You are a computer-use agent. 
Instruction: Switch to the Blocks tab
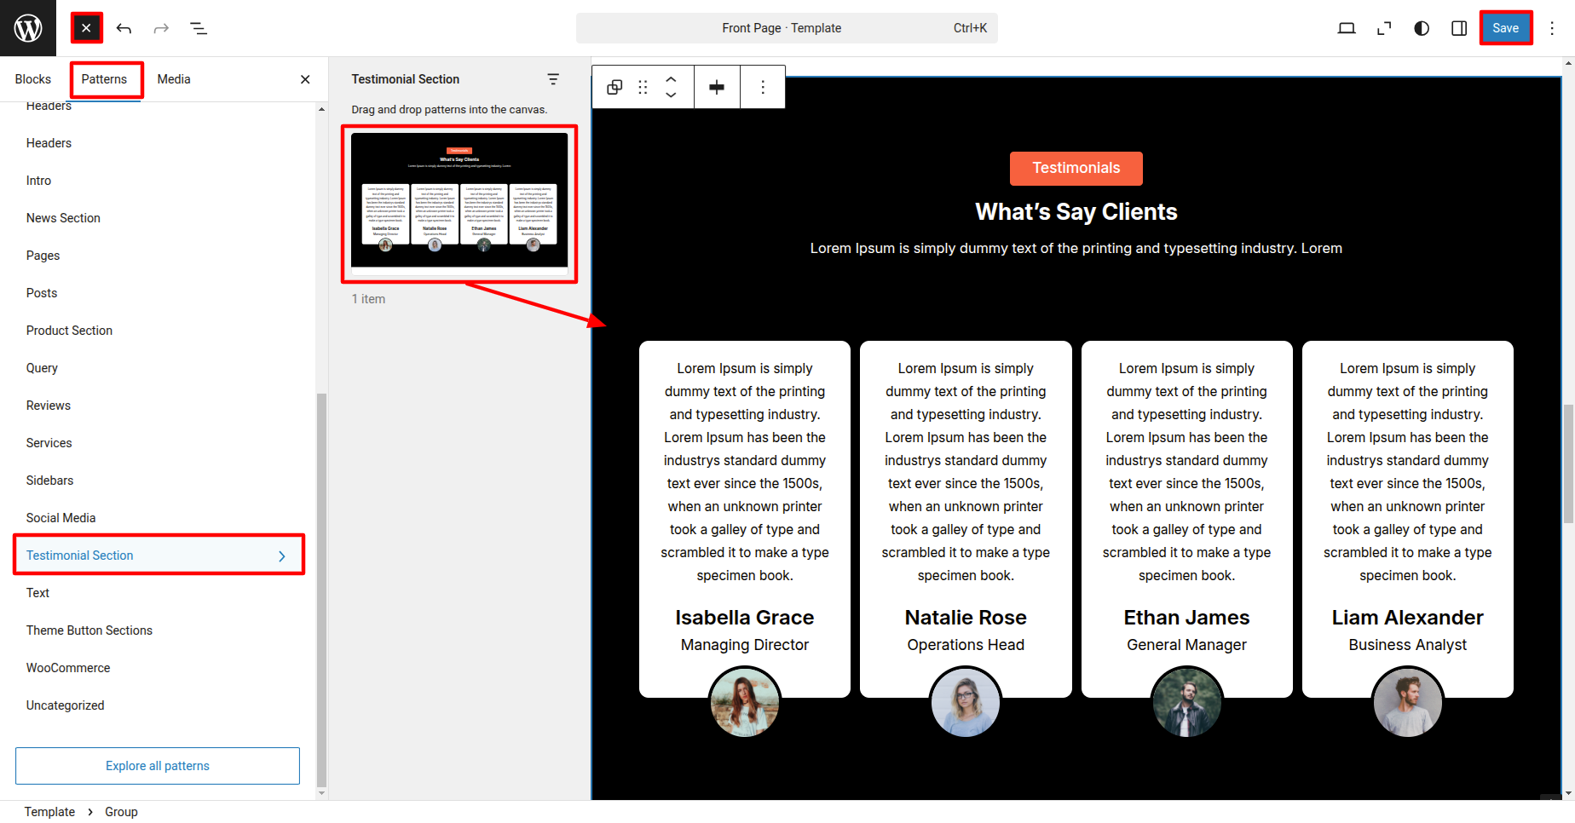(33, 79)
